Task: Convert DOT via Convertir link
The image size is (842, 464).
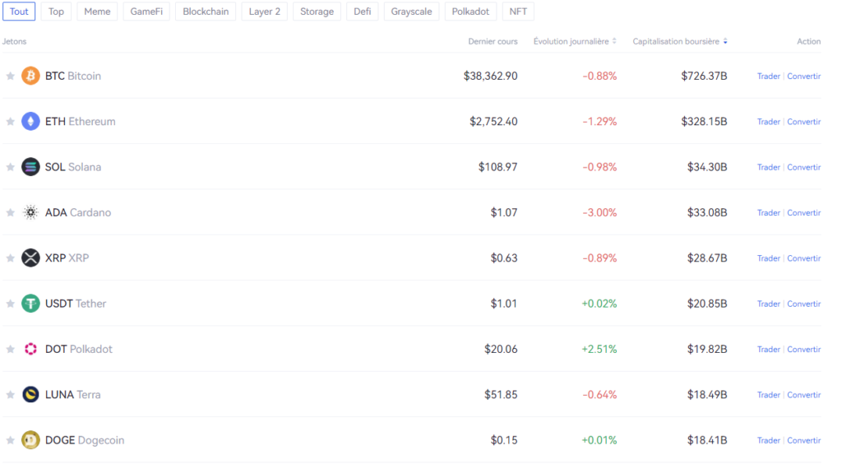Action: 804,350
